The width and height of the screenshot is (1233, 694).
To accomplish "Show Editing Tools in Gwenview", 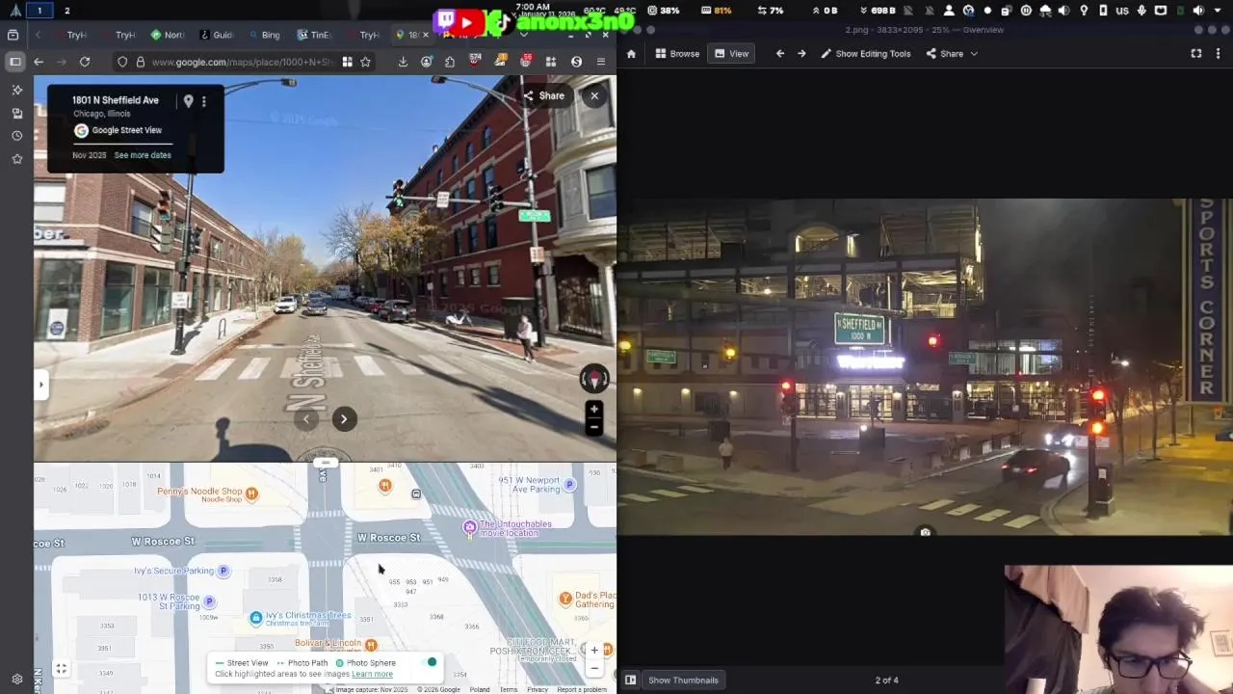I will tap(865, 54).
